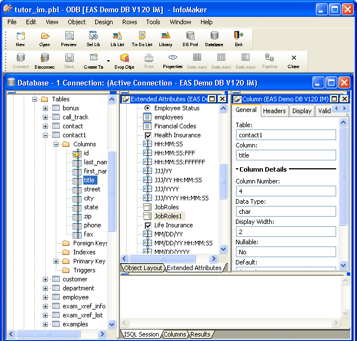Viewport: 357px width, 341px height.
Task: Click the Sel Lib icon
Action: [x=93, y=39]
